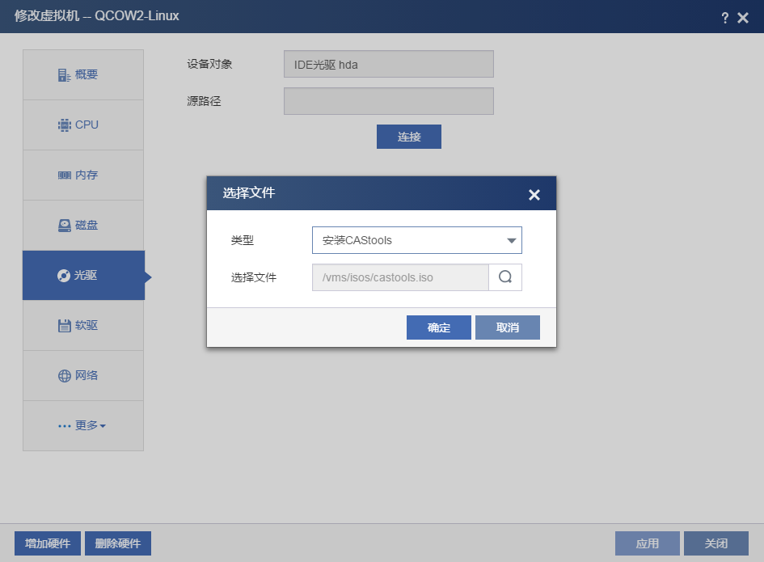Select the CPU chip icon
764x562 pixels.
coord(65,125)
